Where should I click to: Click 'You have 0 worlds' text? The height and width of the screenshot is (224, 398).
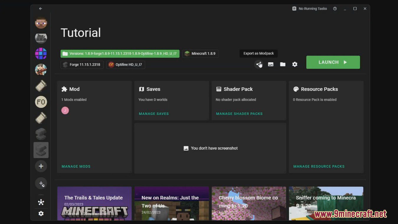coord(153,100)
